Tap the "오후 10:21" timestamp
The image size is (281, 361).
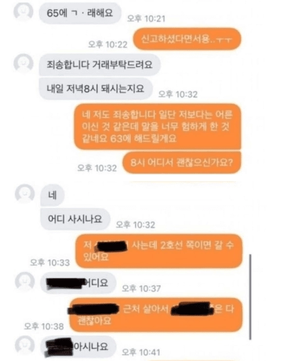(x=146, y=19)
